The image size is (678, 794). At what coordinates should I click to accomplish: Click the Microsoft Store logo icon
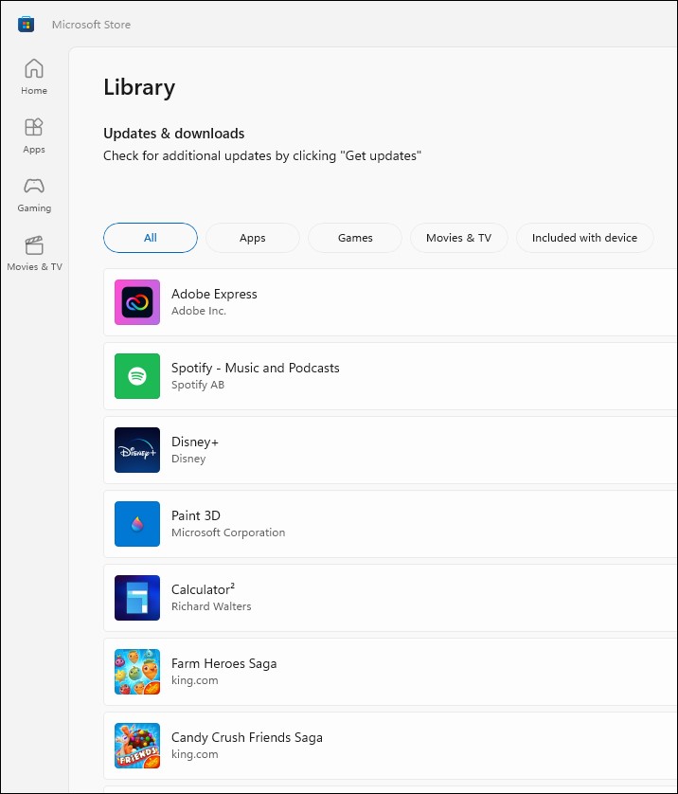click(27, 25)
